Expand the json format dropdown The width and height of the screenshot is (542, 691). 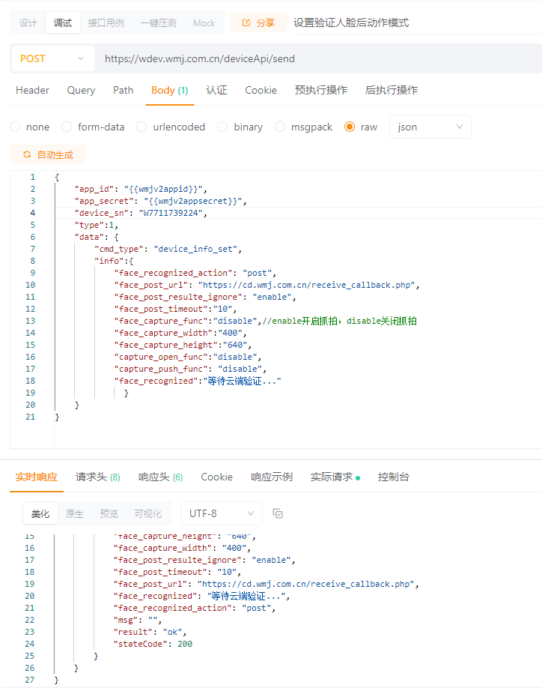[430, 127]
